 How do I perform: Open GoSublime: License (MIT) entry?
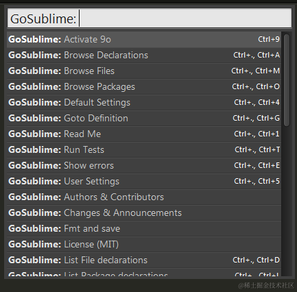[144, 245]
